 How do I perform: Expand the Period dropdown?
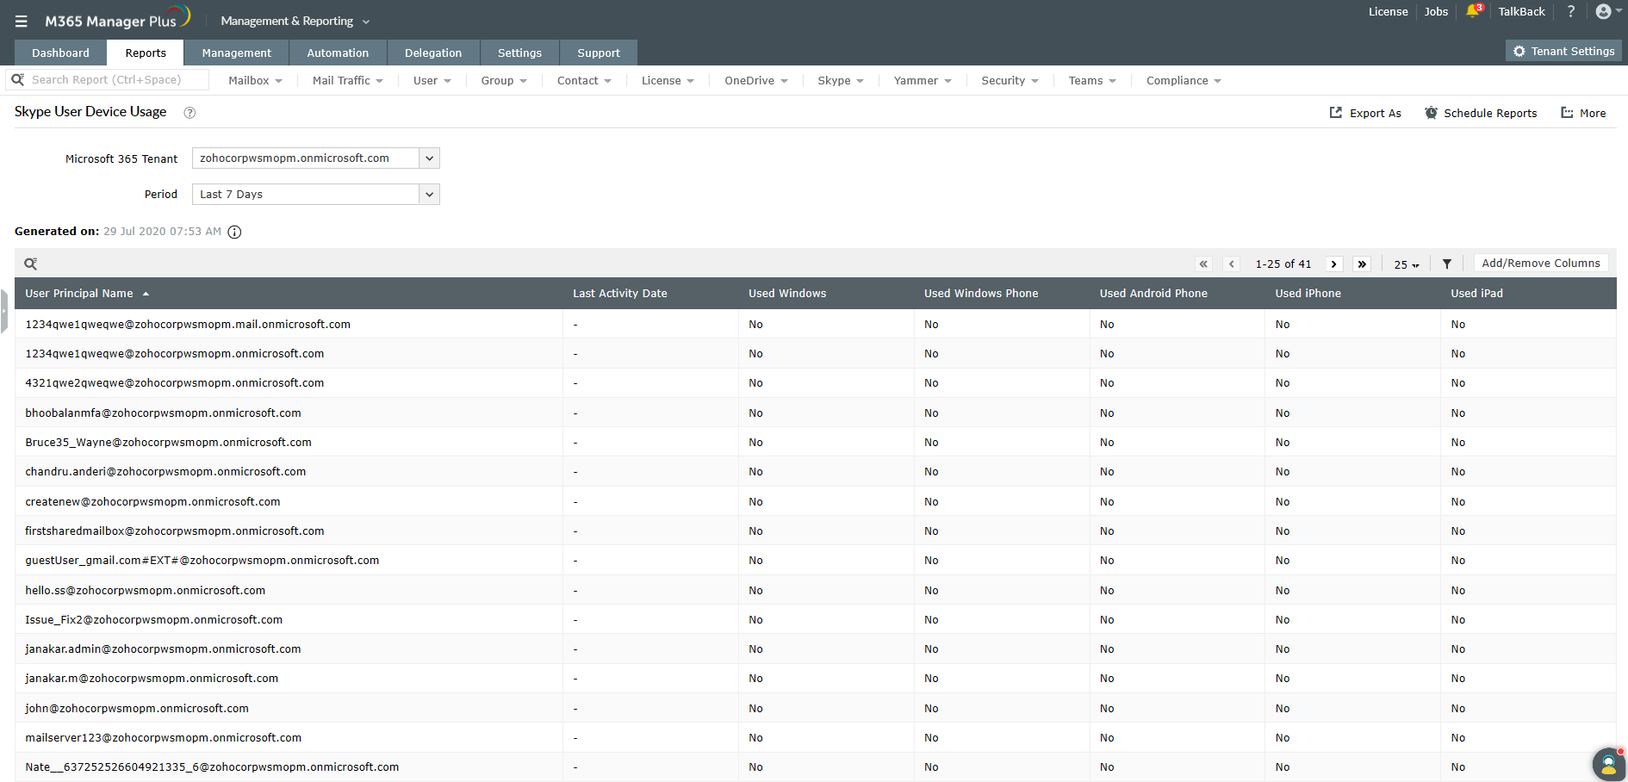click(429, 195)
